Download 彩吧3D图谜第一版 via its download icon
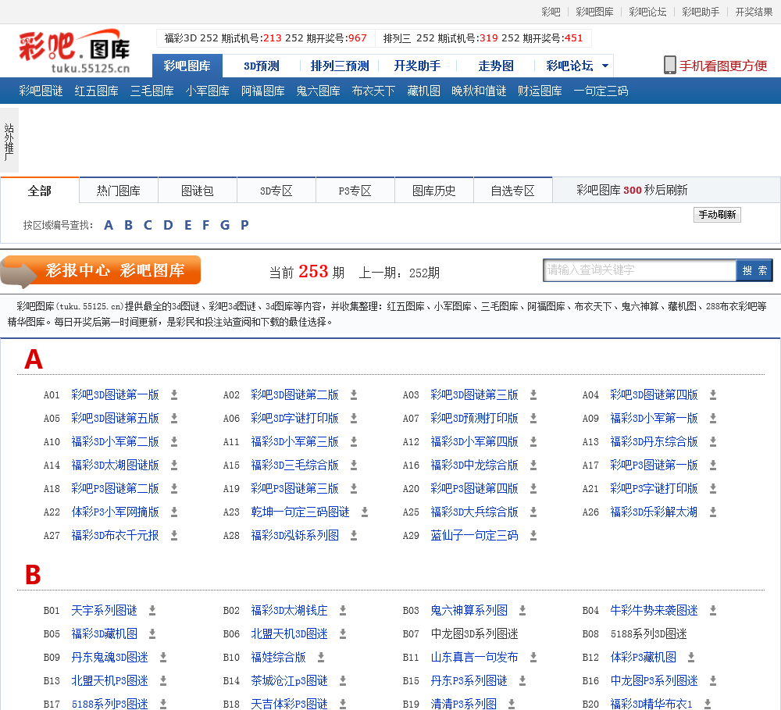This screenshot has width=781, height=710. pos(174,395)
